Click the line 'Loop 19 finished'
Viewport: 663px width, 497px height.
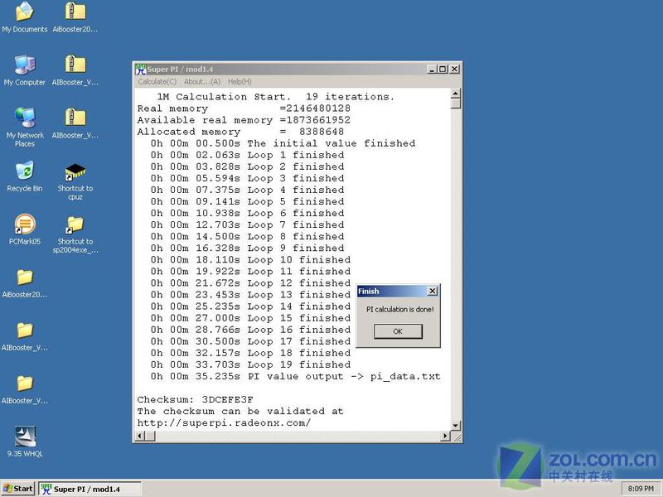250,364
